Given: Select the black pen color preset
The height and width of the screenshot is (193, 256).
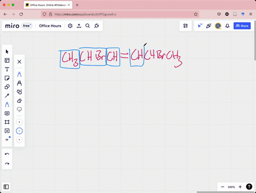Looking at the screenshot, I should point(19,122).
